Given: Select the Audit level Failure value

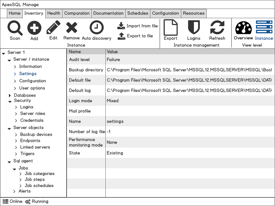Looking at the screenshot, I should (113, 60).
